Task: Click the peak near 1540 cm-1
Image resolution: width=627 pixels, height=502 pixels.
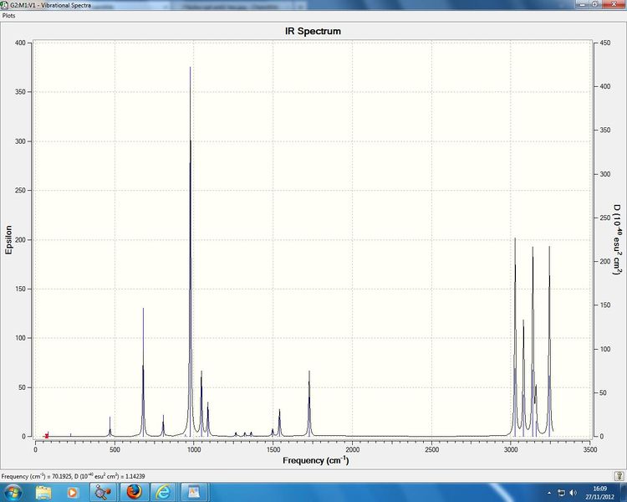Action: coord(279,423)
